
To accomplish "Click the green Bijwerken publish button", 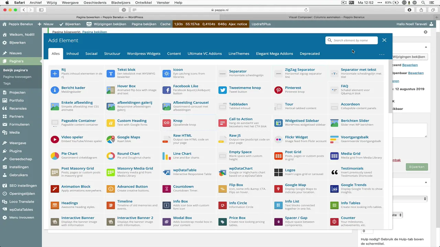I will point(417,167).
